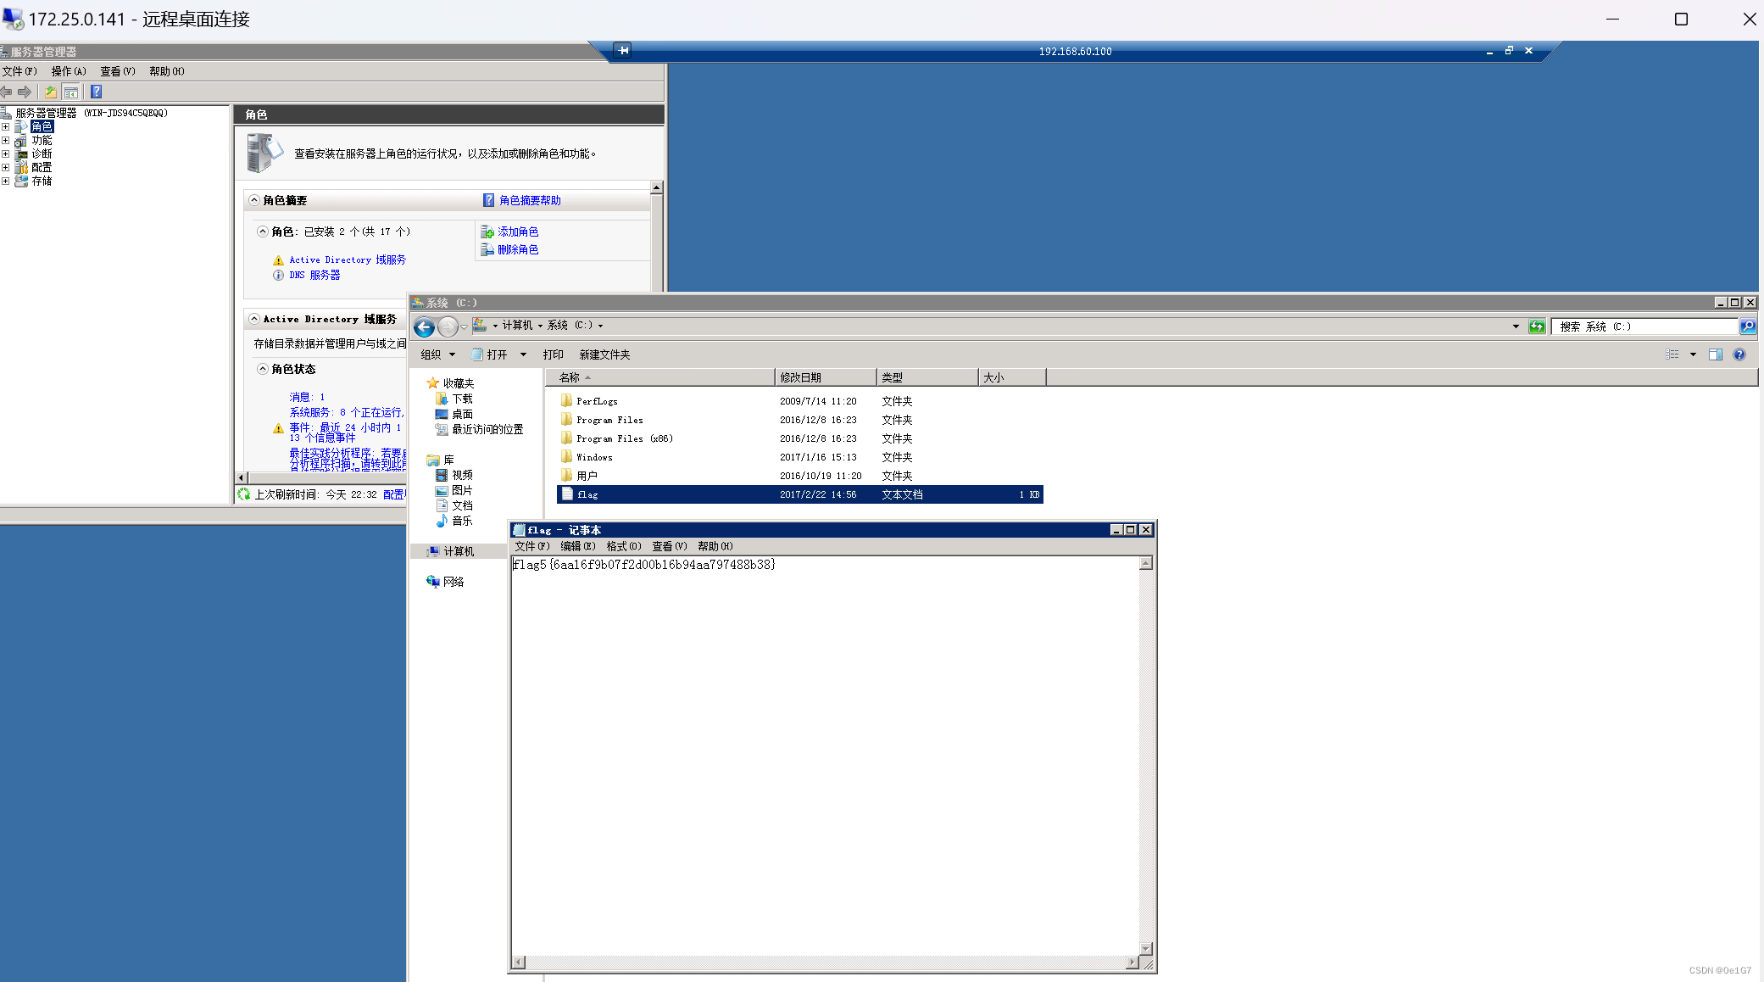Click the up-level folder toolbar icon
Image resolution: width=1764 pixels, height=982 pixels.
[x=51, y=92]
